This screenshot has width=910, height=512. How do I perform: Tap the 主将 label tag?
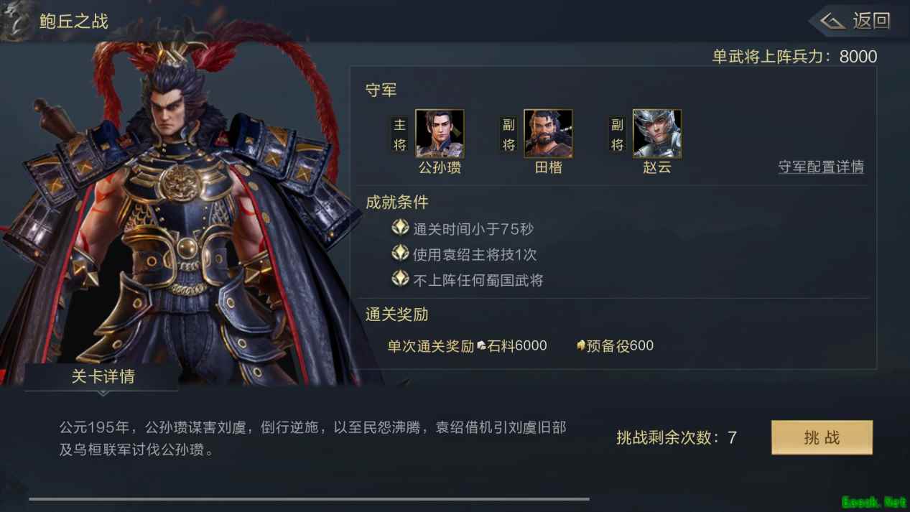400,135
